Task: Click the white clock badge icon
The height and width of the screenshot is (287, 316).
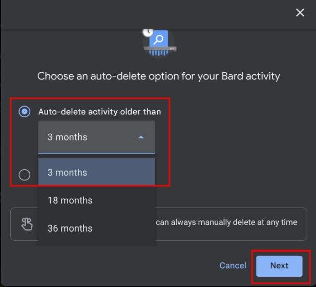Action: tap(149, 32)
